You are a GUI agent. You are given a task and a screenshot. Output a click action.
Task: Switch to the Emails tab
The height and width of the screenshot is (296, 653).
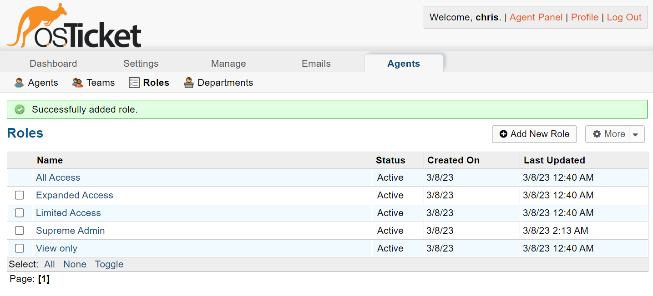[x=316, y=63]
